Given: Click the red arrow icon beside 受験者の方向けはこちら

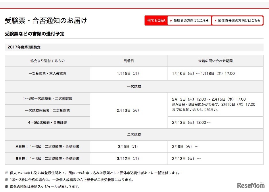Looking at the screenshot, I should tap(171, 20).
